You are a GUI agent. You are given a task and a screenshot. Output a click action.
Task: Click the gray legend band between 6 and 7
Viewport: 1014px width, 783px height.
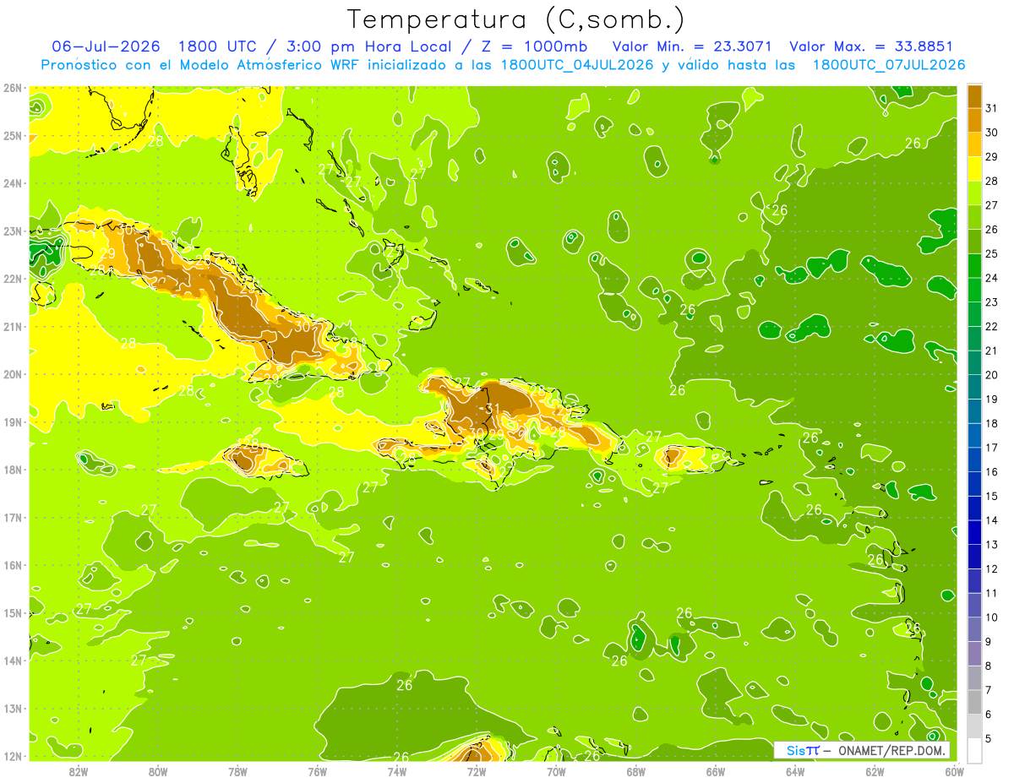[x=974, y=702]
